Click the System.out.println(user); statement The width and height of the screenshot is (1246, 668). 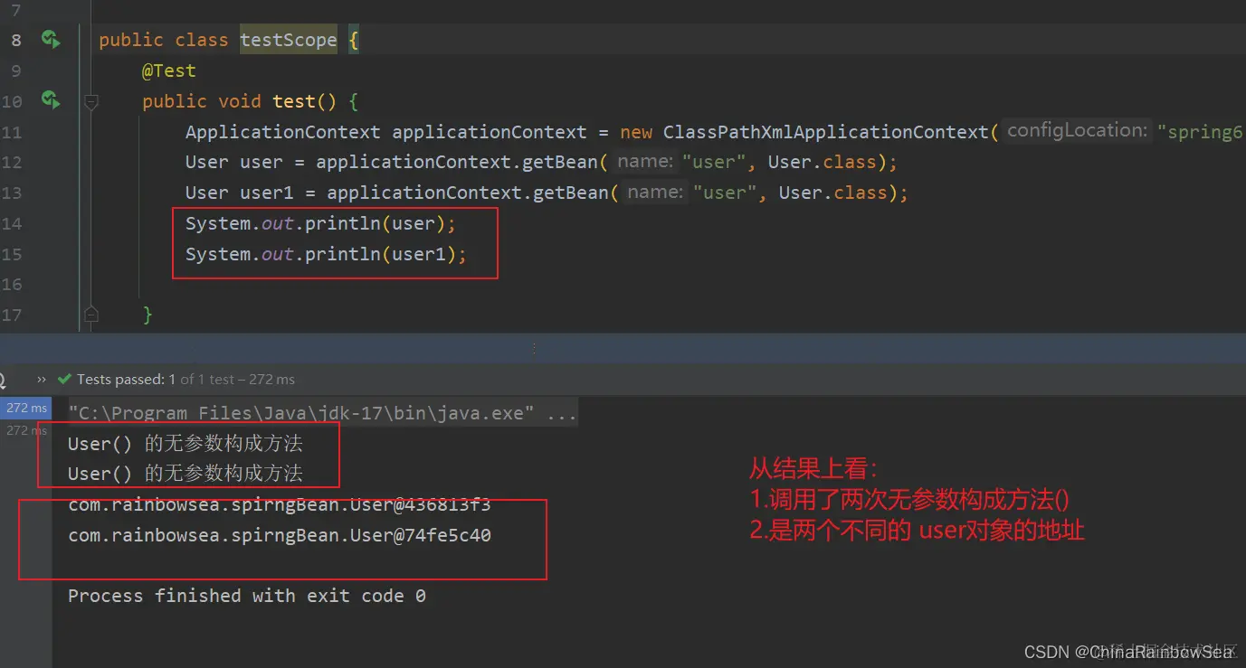pyautogui.click(x=321, y=223)
